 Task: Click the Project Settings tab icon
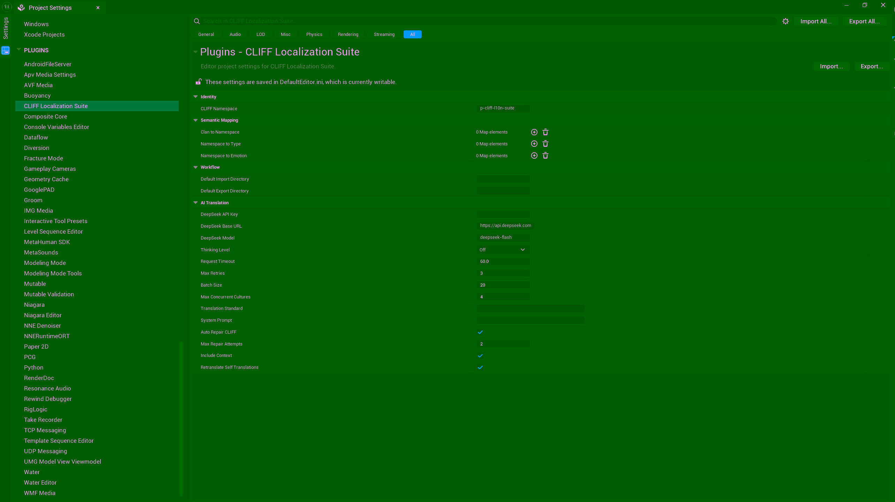coord(21,8)
